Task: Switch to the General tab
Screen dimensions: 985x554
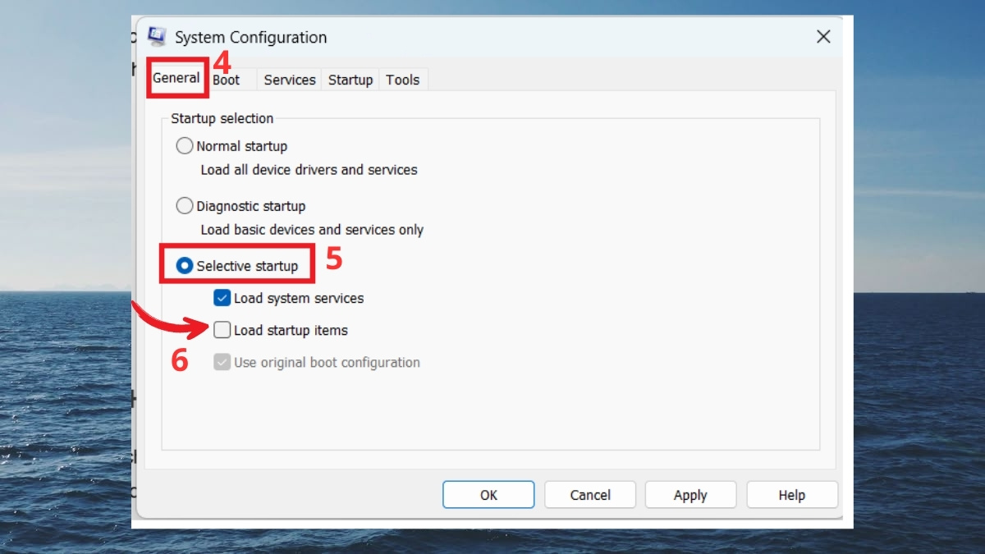Action: pyautogui.click(x=176, y=79)
